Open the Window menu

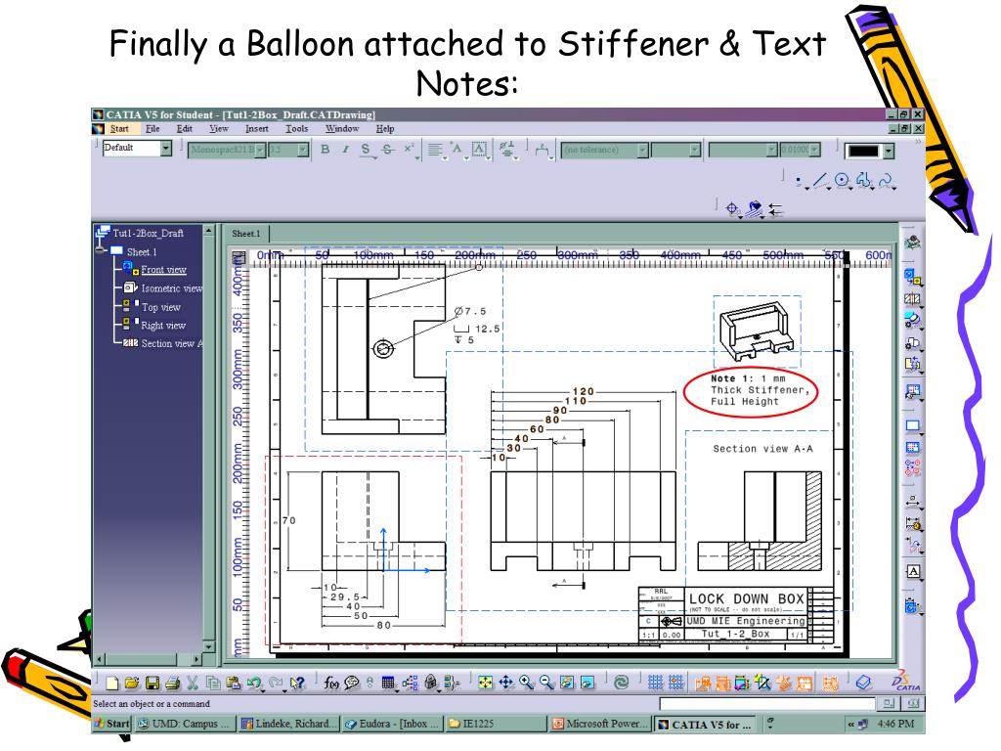[x=342, y=128]
